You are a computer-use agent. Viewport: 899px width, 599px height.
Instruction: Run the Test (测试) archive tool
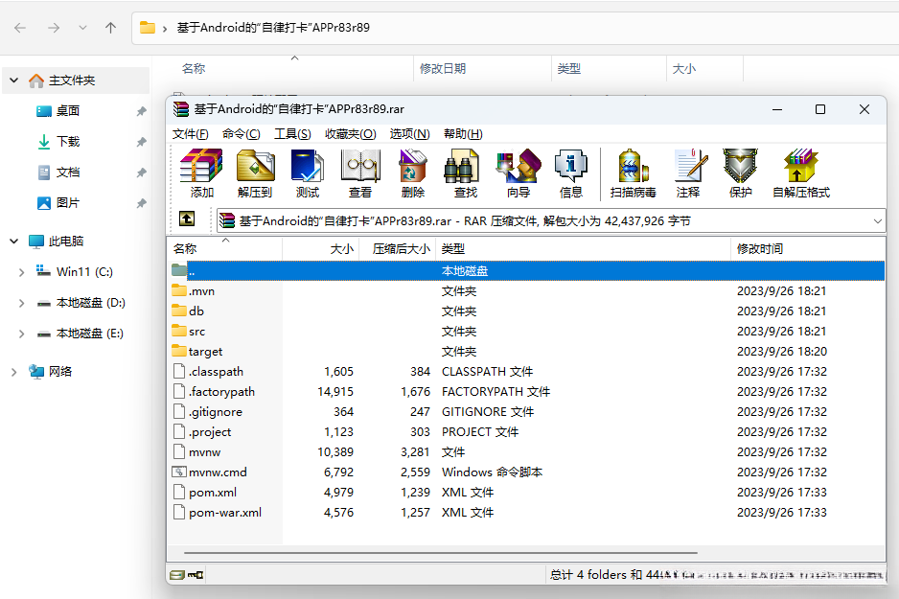(308, 173)
